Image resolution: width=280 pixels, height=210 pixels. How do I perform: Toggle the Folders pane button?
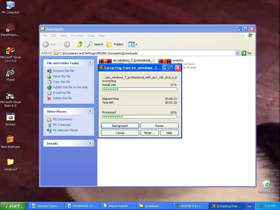pos(115,44)
